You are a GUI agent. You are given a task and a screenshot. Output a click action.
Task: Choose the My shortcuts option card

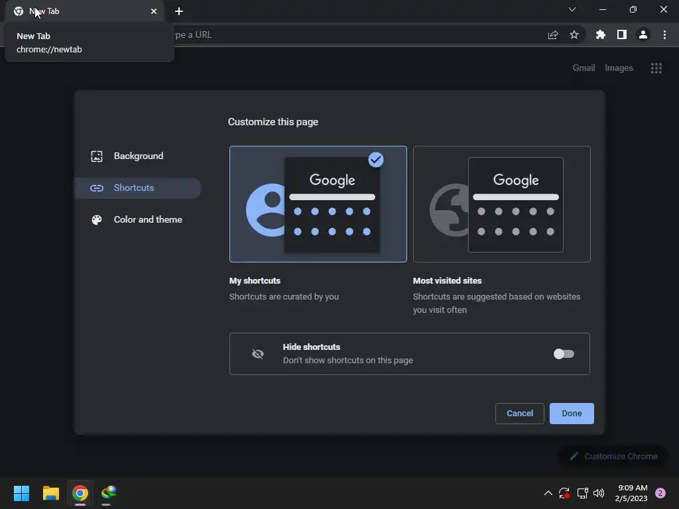click(x=318, y=204)
